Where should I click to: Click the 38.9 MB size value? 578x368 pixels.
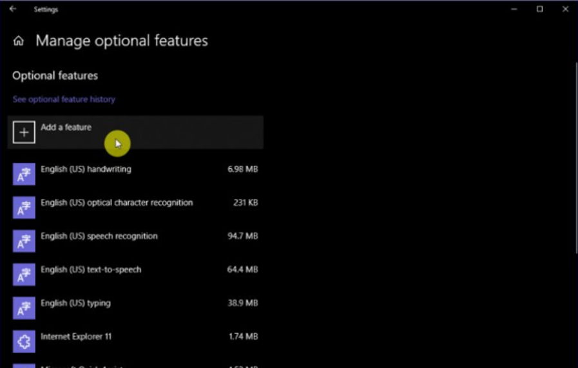(242, 303)
